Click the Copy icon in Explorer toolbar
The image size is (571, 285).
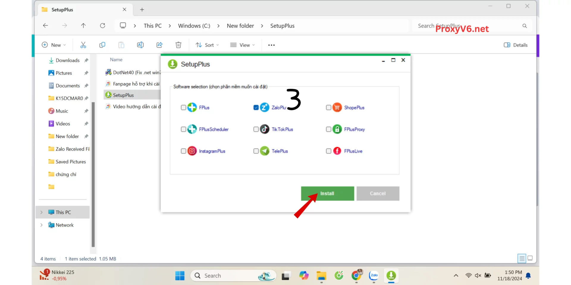pyautogui.click(x=102, y=45)
